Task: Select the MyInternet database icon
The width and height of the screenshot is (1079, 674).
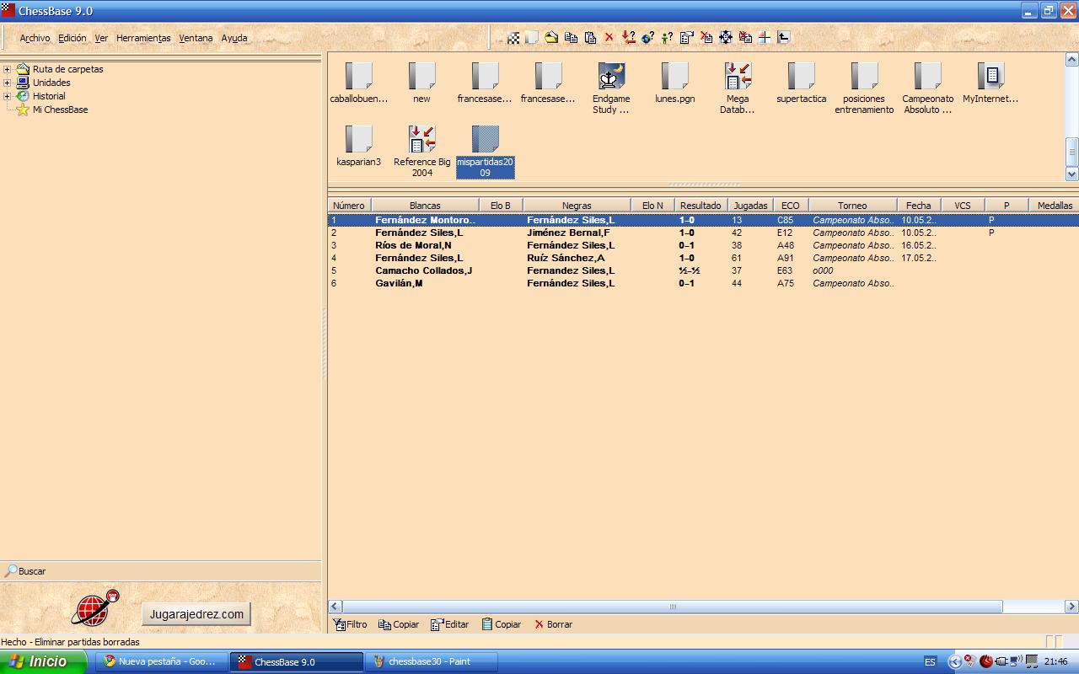Action: click(x=990, y=83)
